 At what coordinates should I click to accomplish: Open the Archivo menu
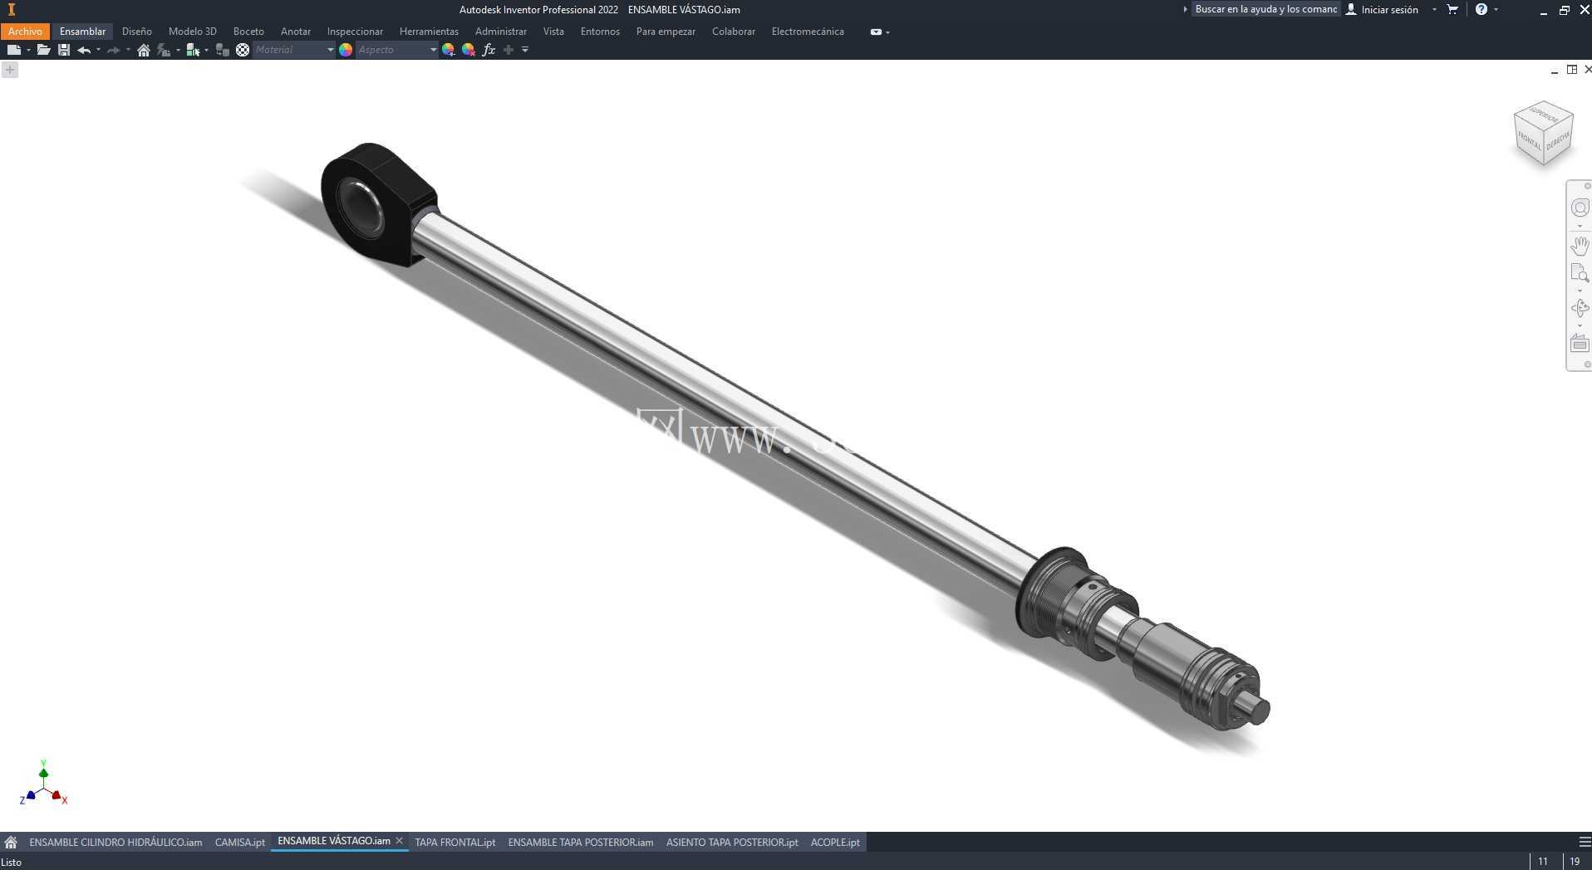click(x=25, y=32)
